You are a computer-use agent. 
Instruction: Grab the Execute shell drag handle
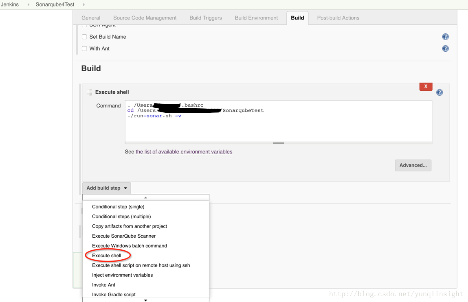pyautogui.click(x=90, y=92)
